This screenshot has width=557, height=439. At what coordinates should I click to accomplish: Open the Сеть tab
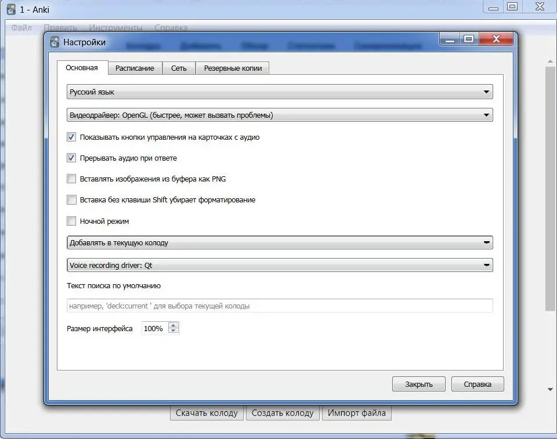pyautogui.click(x=179, y=68)
